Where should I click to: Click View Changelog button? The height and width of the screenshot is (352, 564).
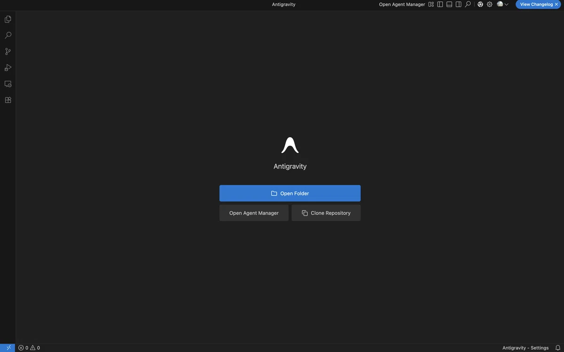[x=536, y=4]
